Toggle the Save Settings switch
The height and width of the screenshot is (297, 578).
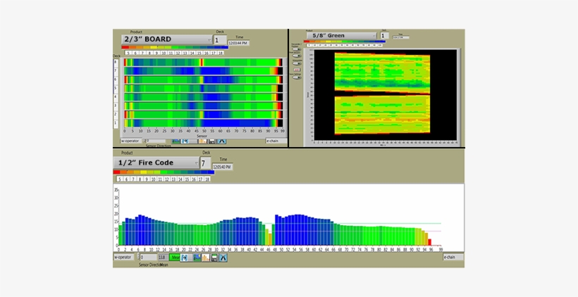297,77
